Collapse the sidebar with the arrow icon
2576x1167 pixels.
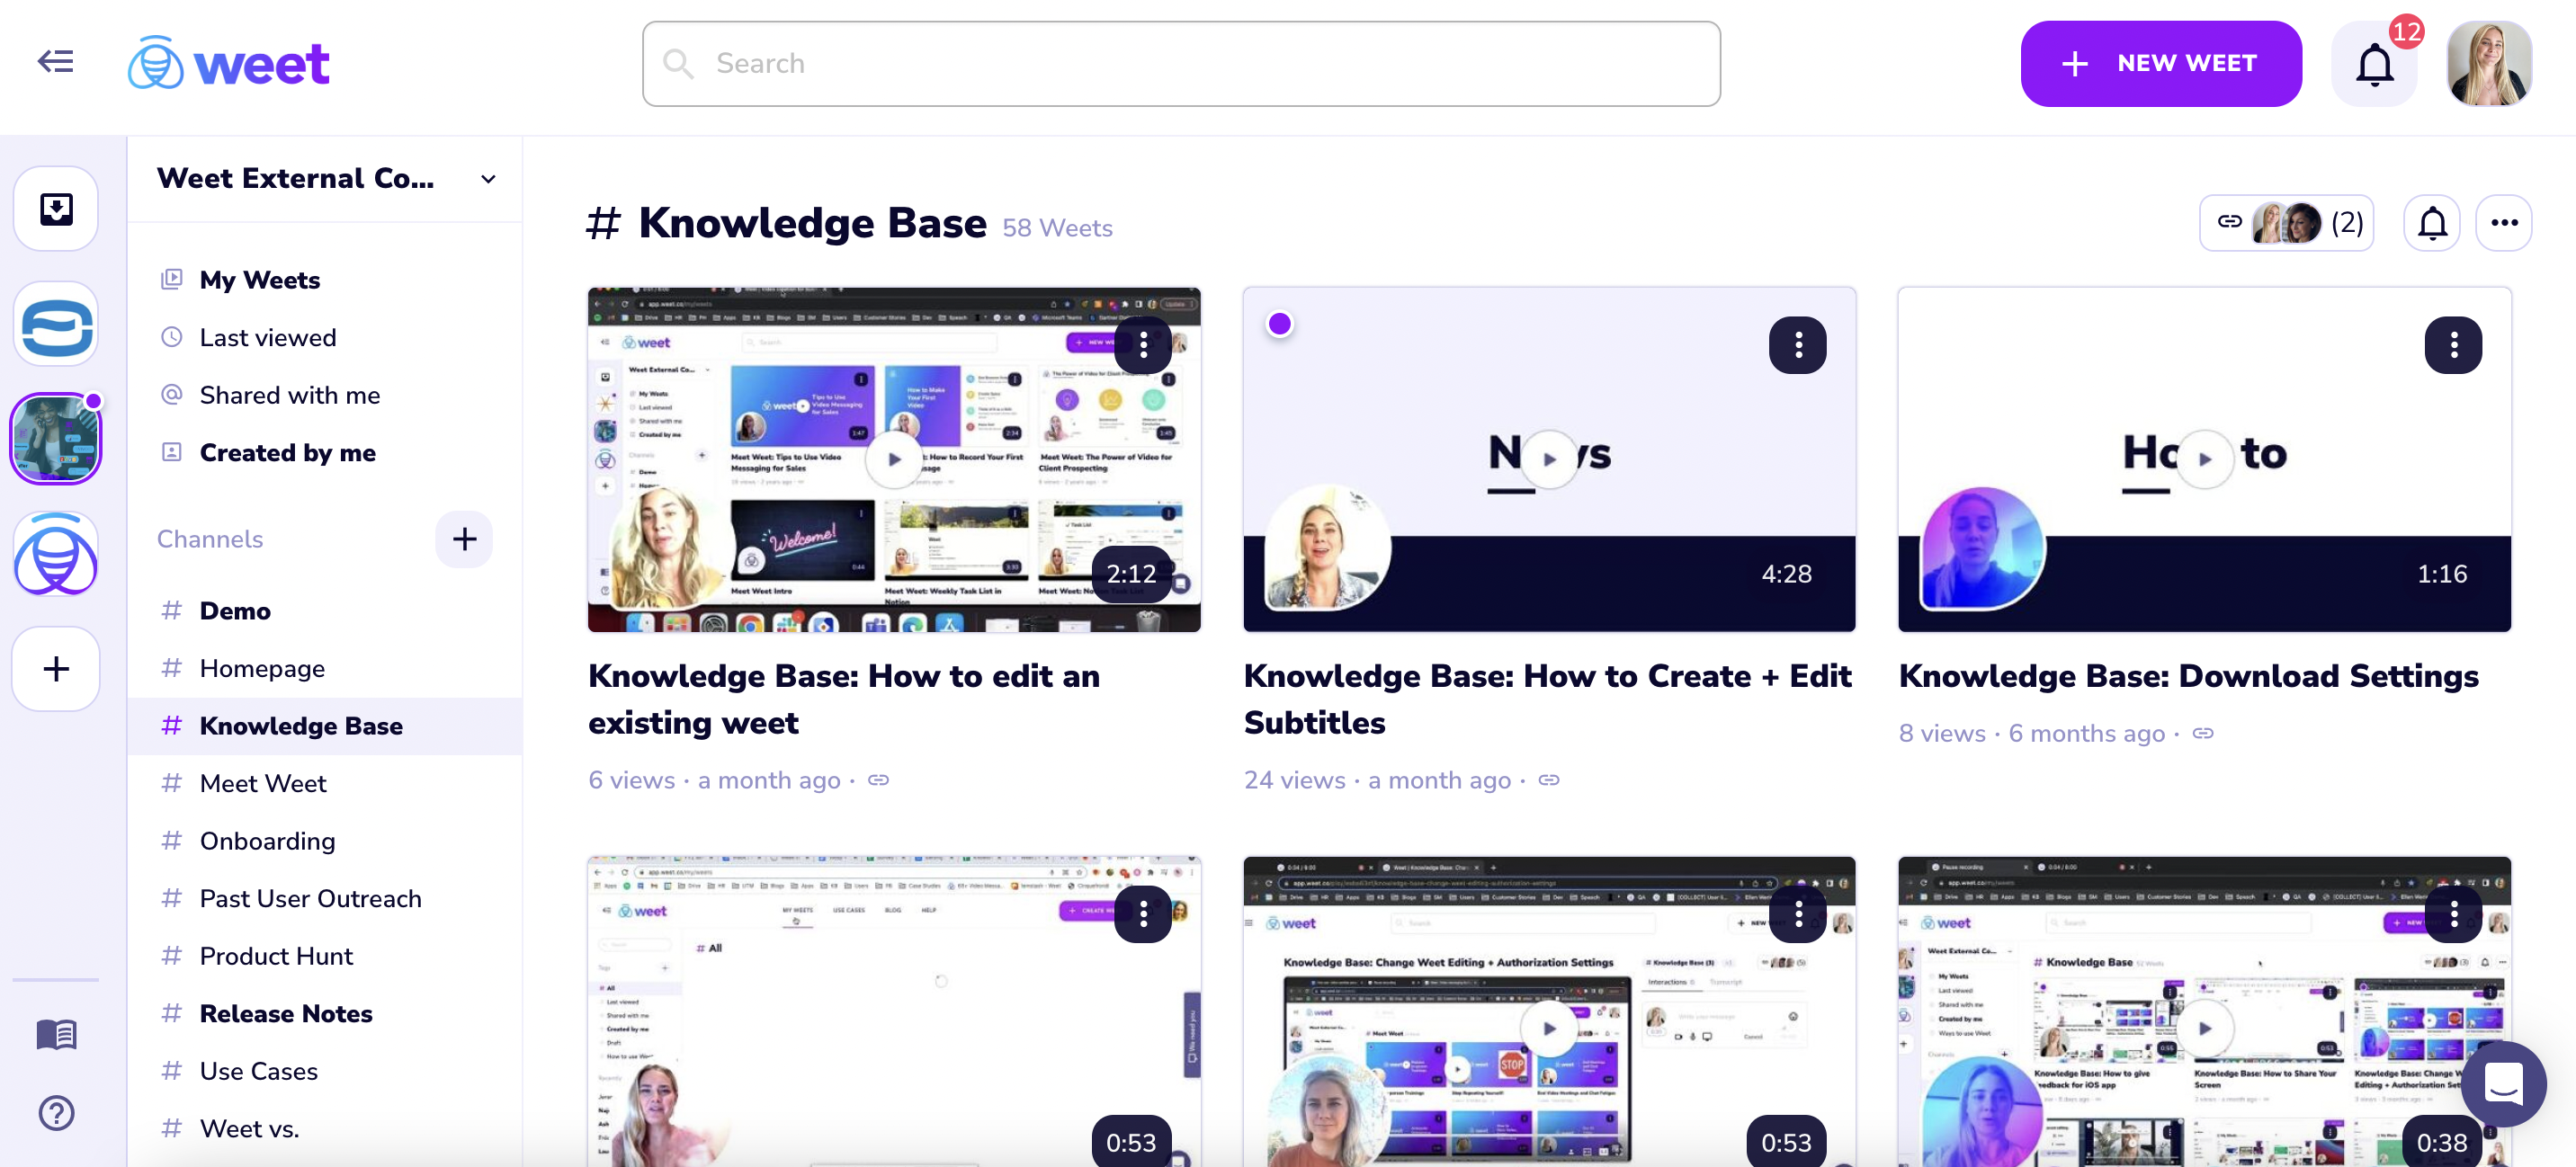click(55, 61)
